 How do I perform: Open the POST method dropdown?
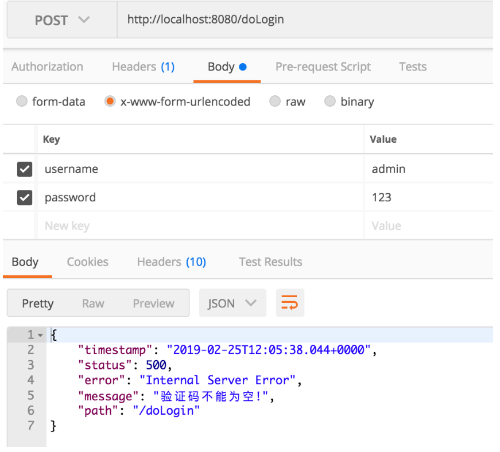(63, 21)
